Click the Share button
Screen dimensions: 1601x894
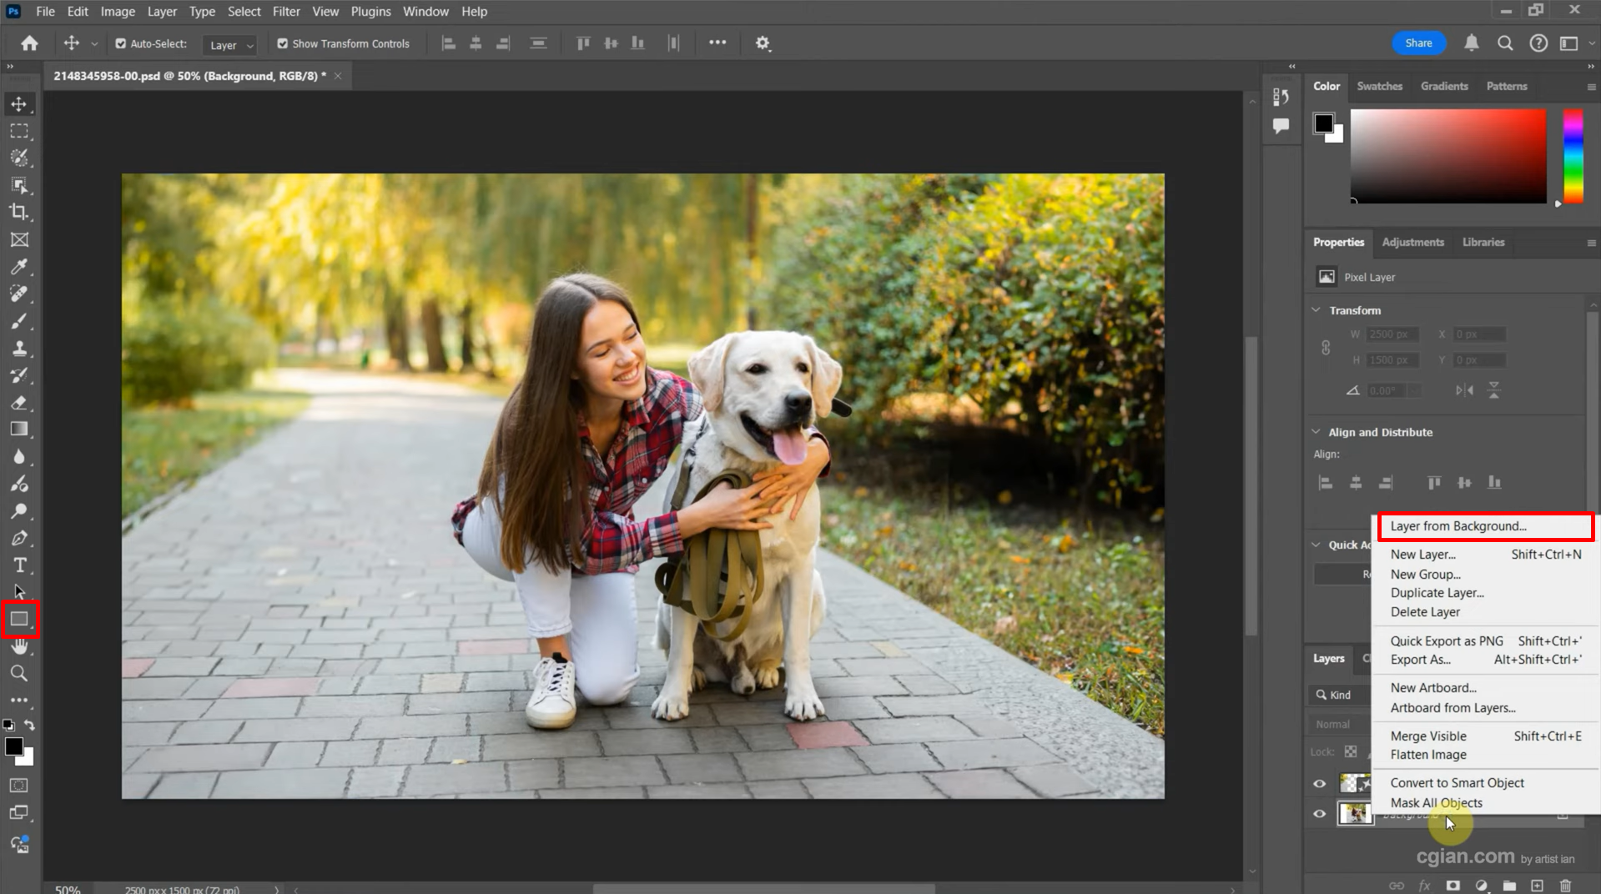point(1418,43)
